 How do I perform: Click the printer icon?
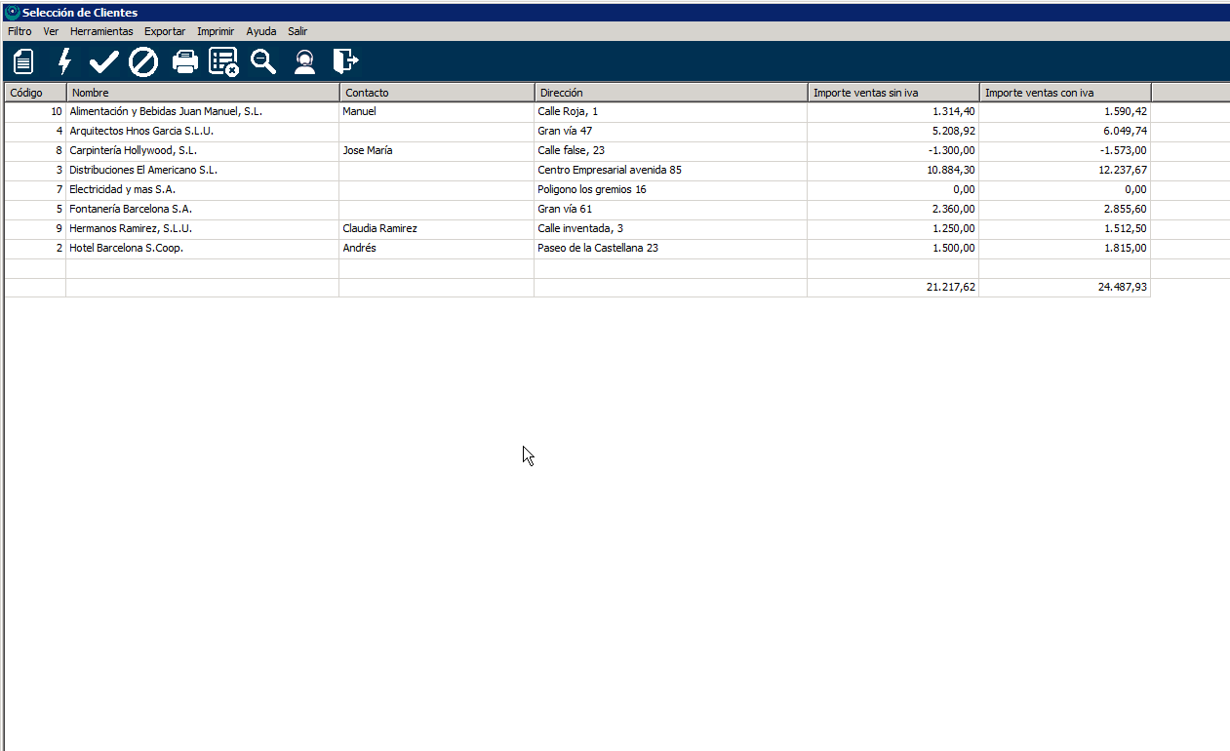(184, 61)
